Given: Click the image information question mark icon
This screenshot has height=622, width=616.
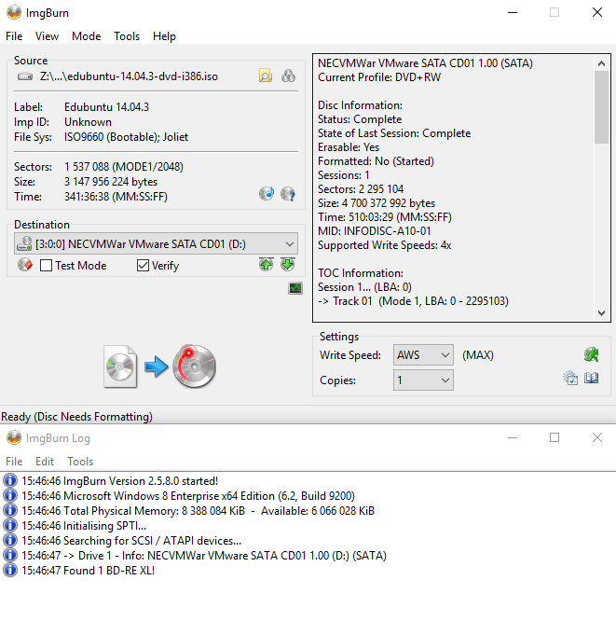Looking at the screenshot, I should point(288,194).
